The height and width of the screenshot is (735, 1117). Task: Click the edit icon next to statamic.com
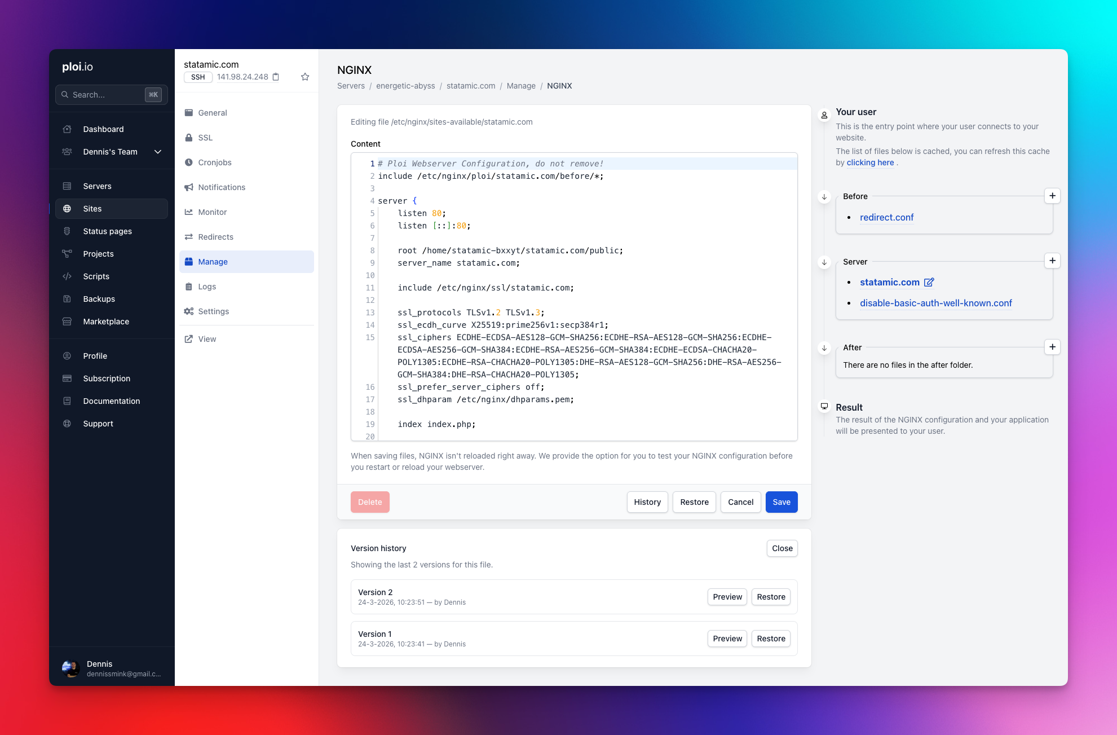click(x=929, y=282)
